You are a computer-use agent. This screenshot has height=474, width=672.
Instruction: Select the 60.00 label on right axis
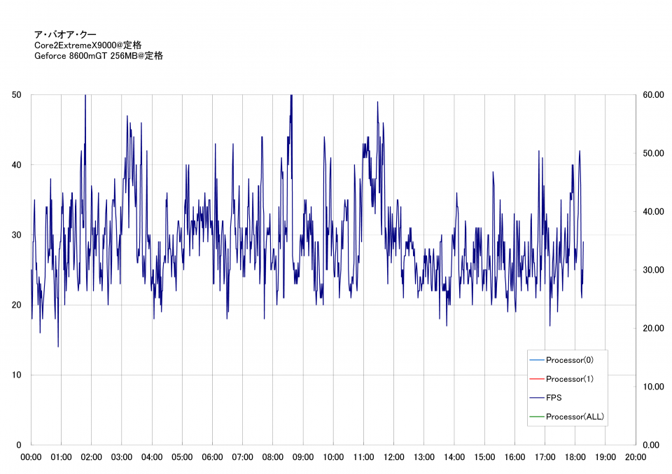pyautogui.click(x=653, y=94)
